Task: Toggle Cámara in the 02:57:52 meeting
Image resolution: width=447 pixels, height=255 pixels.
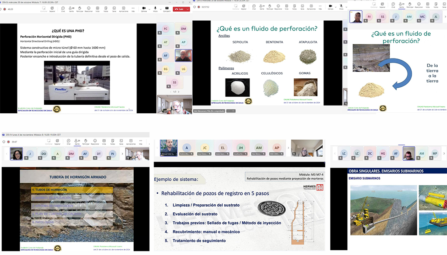Action: [330, 7]
